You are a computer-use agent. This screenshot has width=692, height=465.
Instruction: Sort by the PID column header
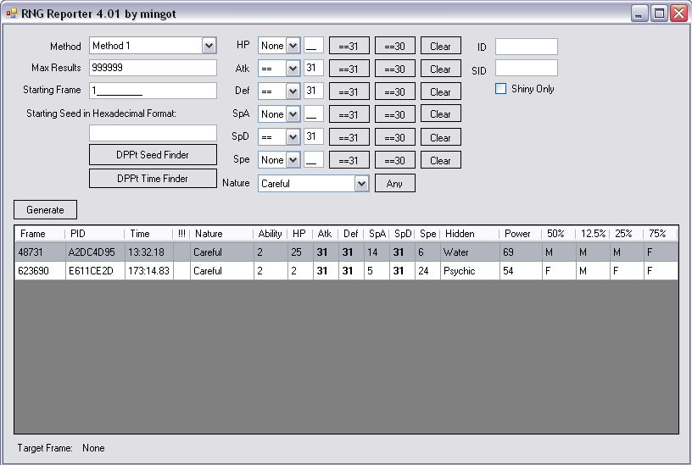pyautogui.click(x=95, y=234)
